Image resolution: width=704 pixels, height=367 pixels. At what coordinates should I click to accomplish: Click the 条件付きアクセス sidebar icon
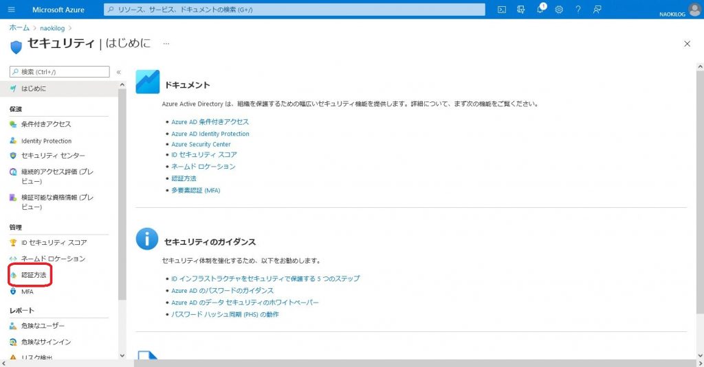click(x=13, y=124)
